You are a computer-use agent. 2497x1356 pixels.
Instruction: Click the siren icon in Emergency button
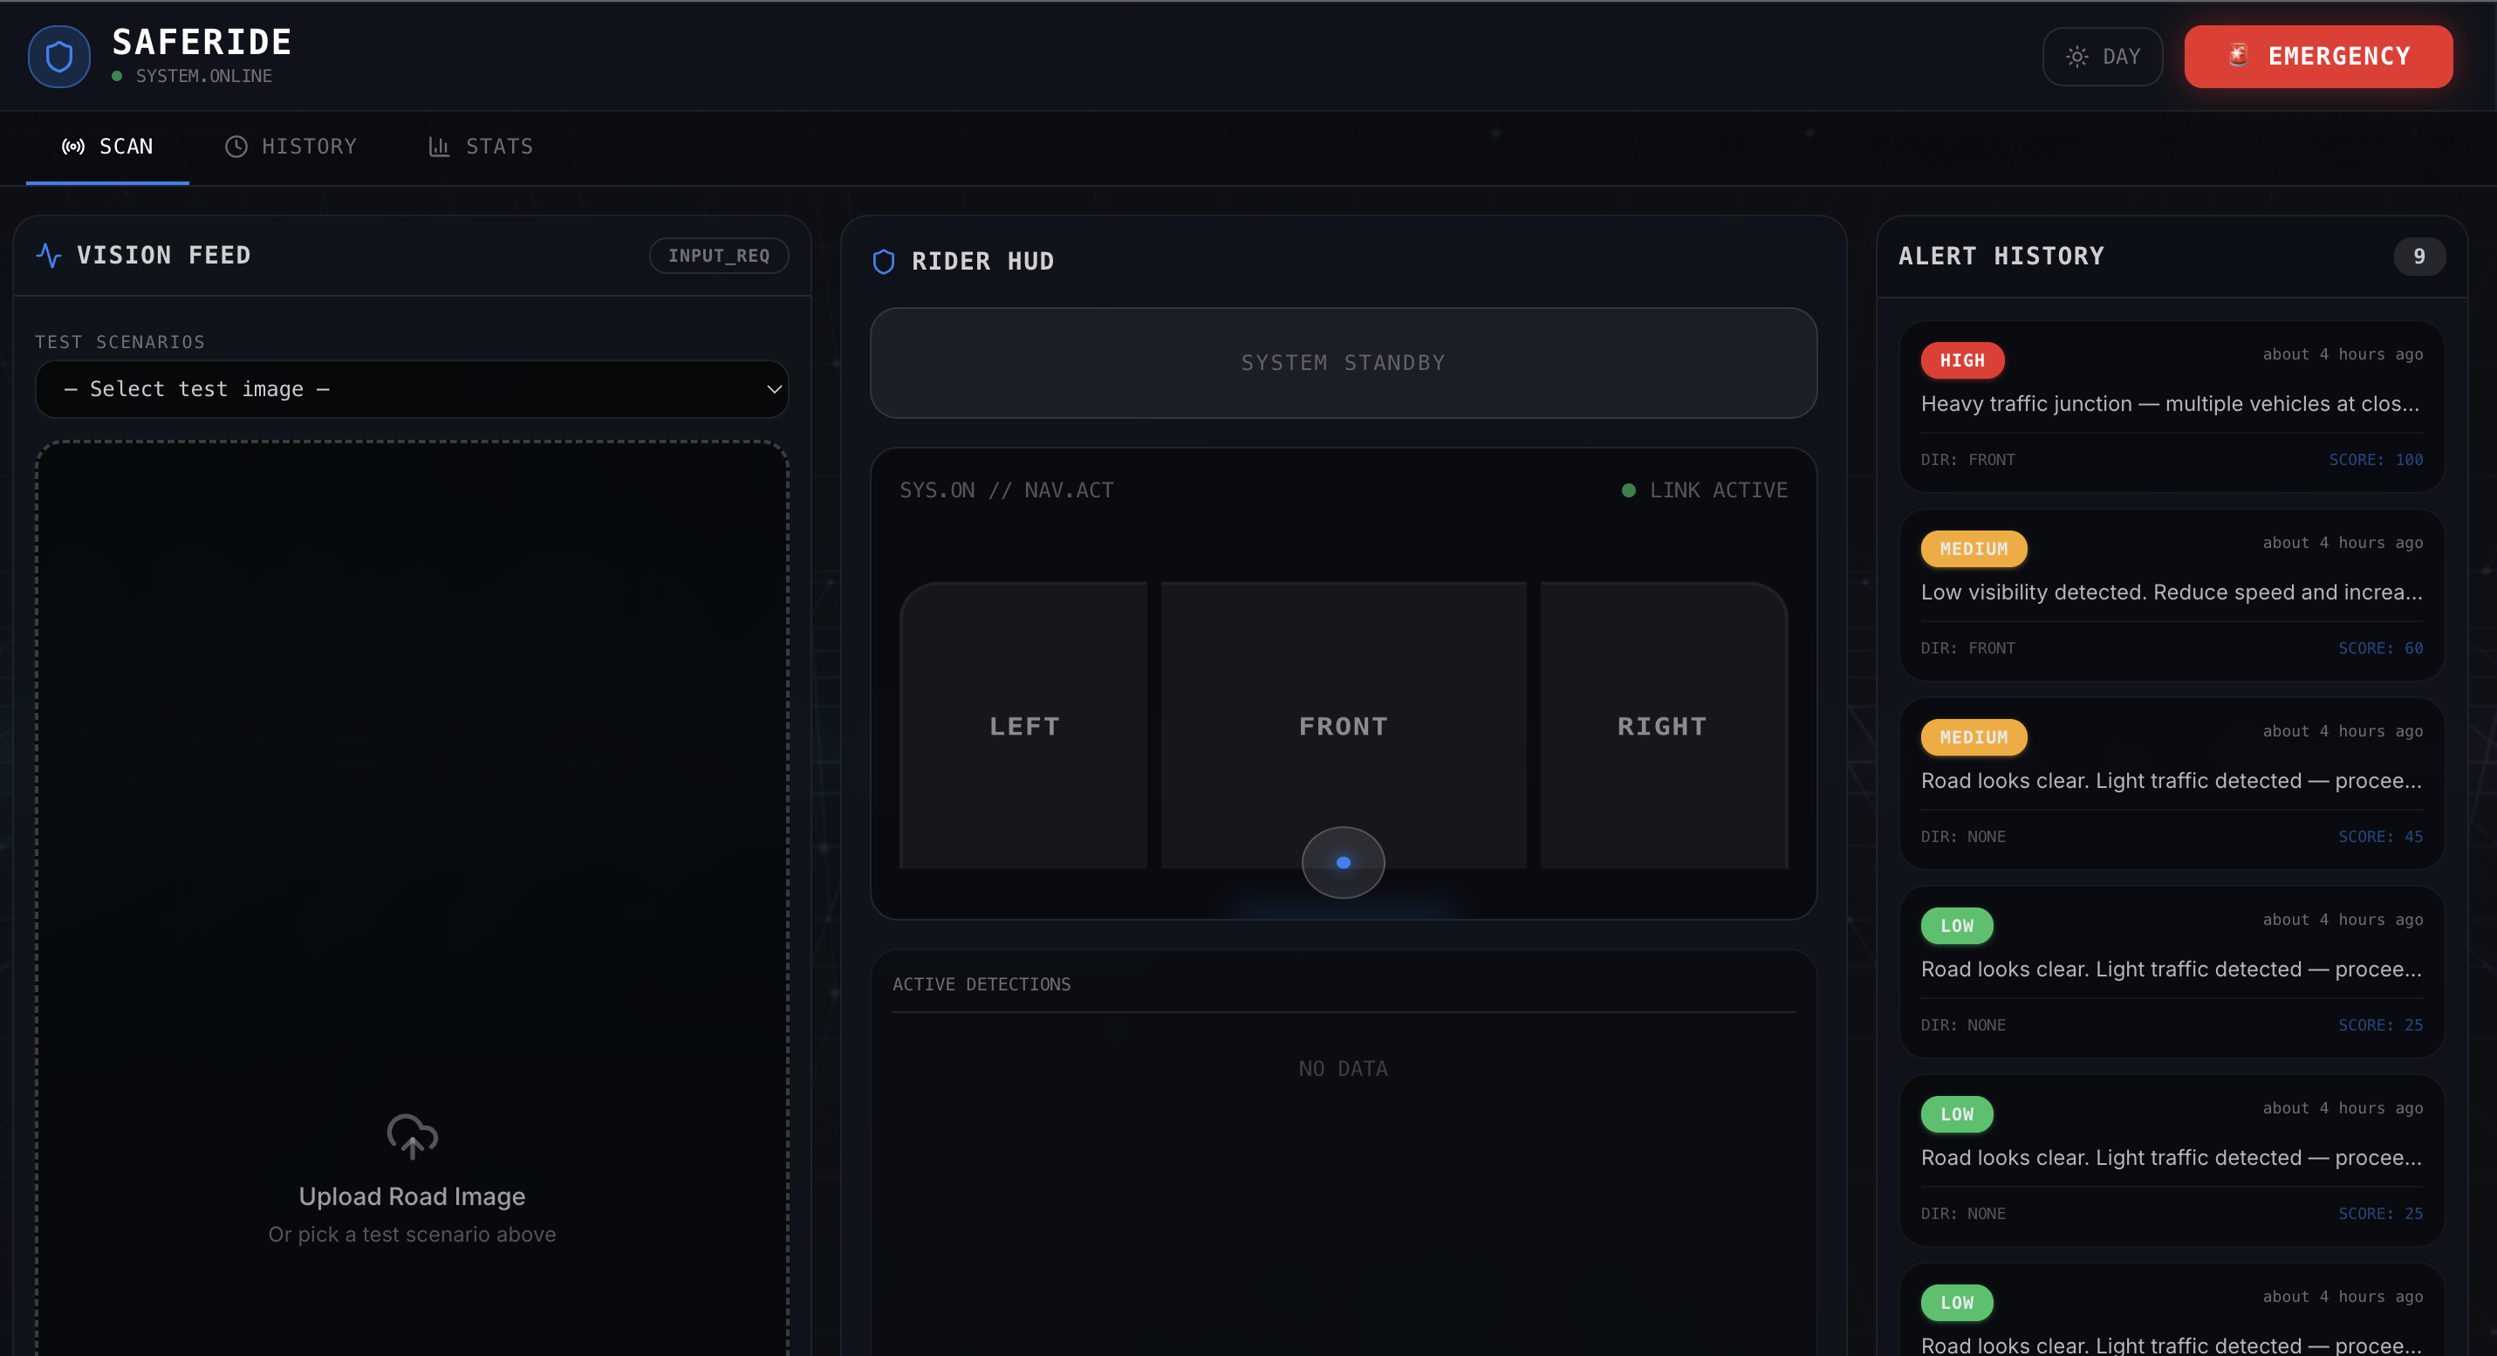2238,56
